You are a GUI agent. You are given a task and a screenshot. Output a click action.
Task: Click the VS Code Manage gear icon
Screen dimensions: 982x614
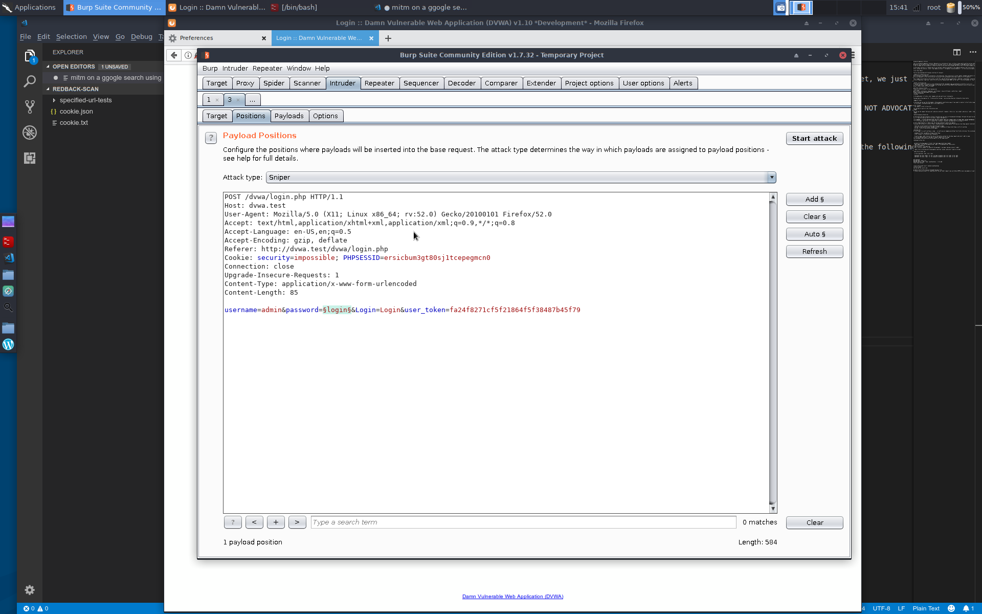tap(30, 590)
